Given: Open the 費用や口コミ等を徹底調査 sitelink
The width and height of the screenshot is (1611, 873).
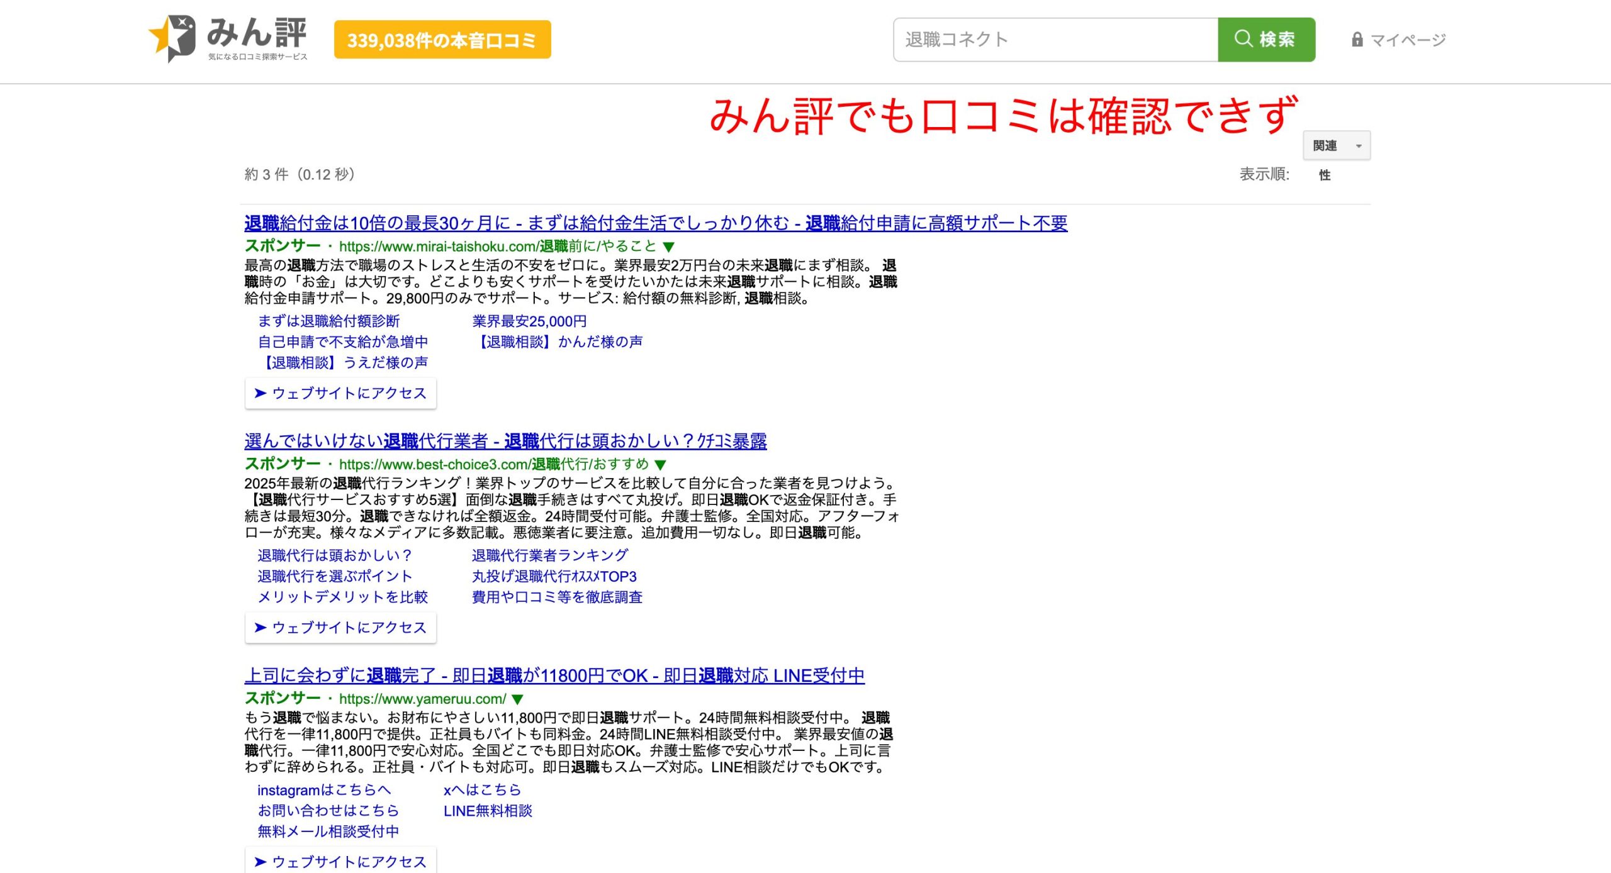Looking at the screenshot, I should tap(558, 597).
